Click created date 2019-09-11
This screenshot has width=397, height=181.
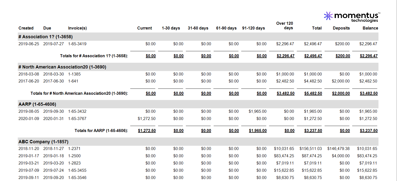point(29,177)
